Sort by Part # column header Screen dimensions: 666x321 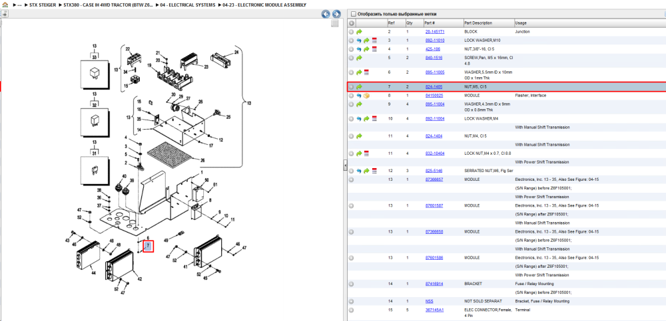coord(443,23)
